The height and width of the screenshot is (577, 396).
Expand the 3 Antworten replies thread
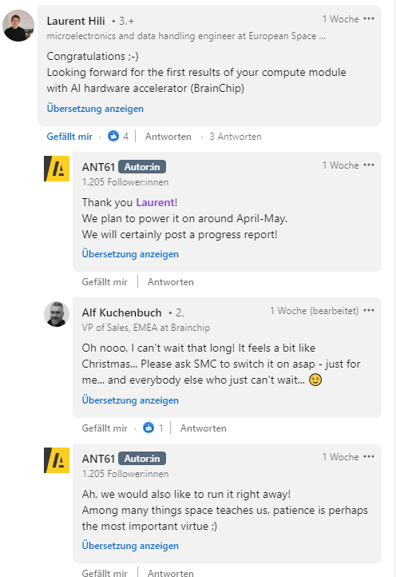tap(236, 137)
